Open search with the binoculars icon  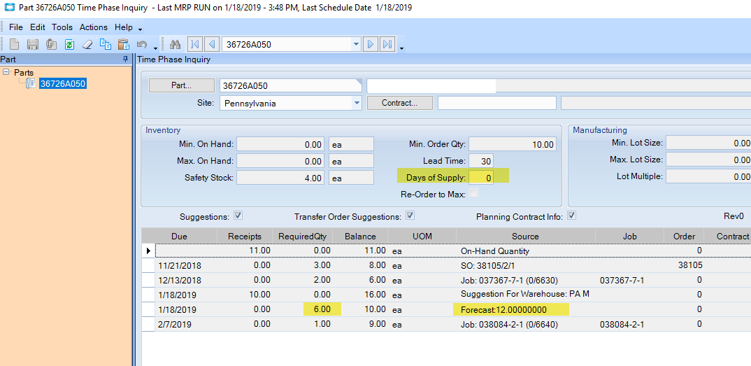176,45
